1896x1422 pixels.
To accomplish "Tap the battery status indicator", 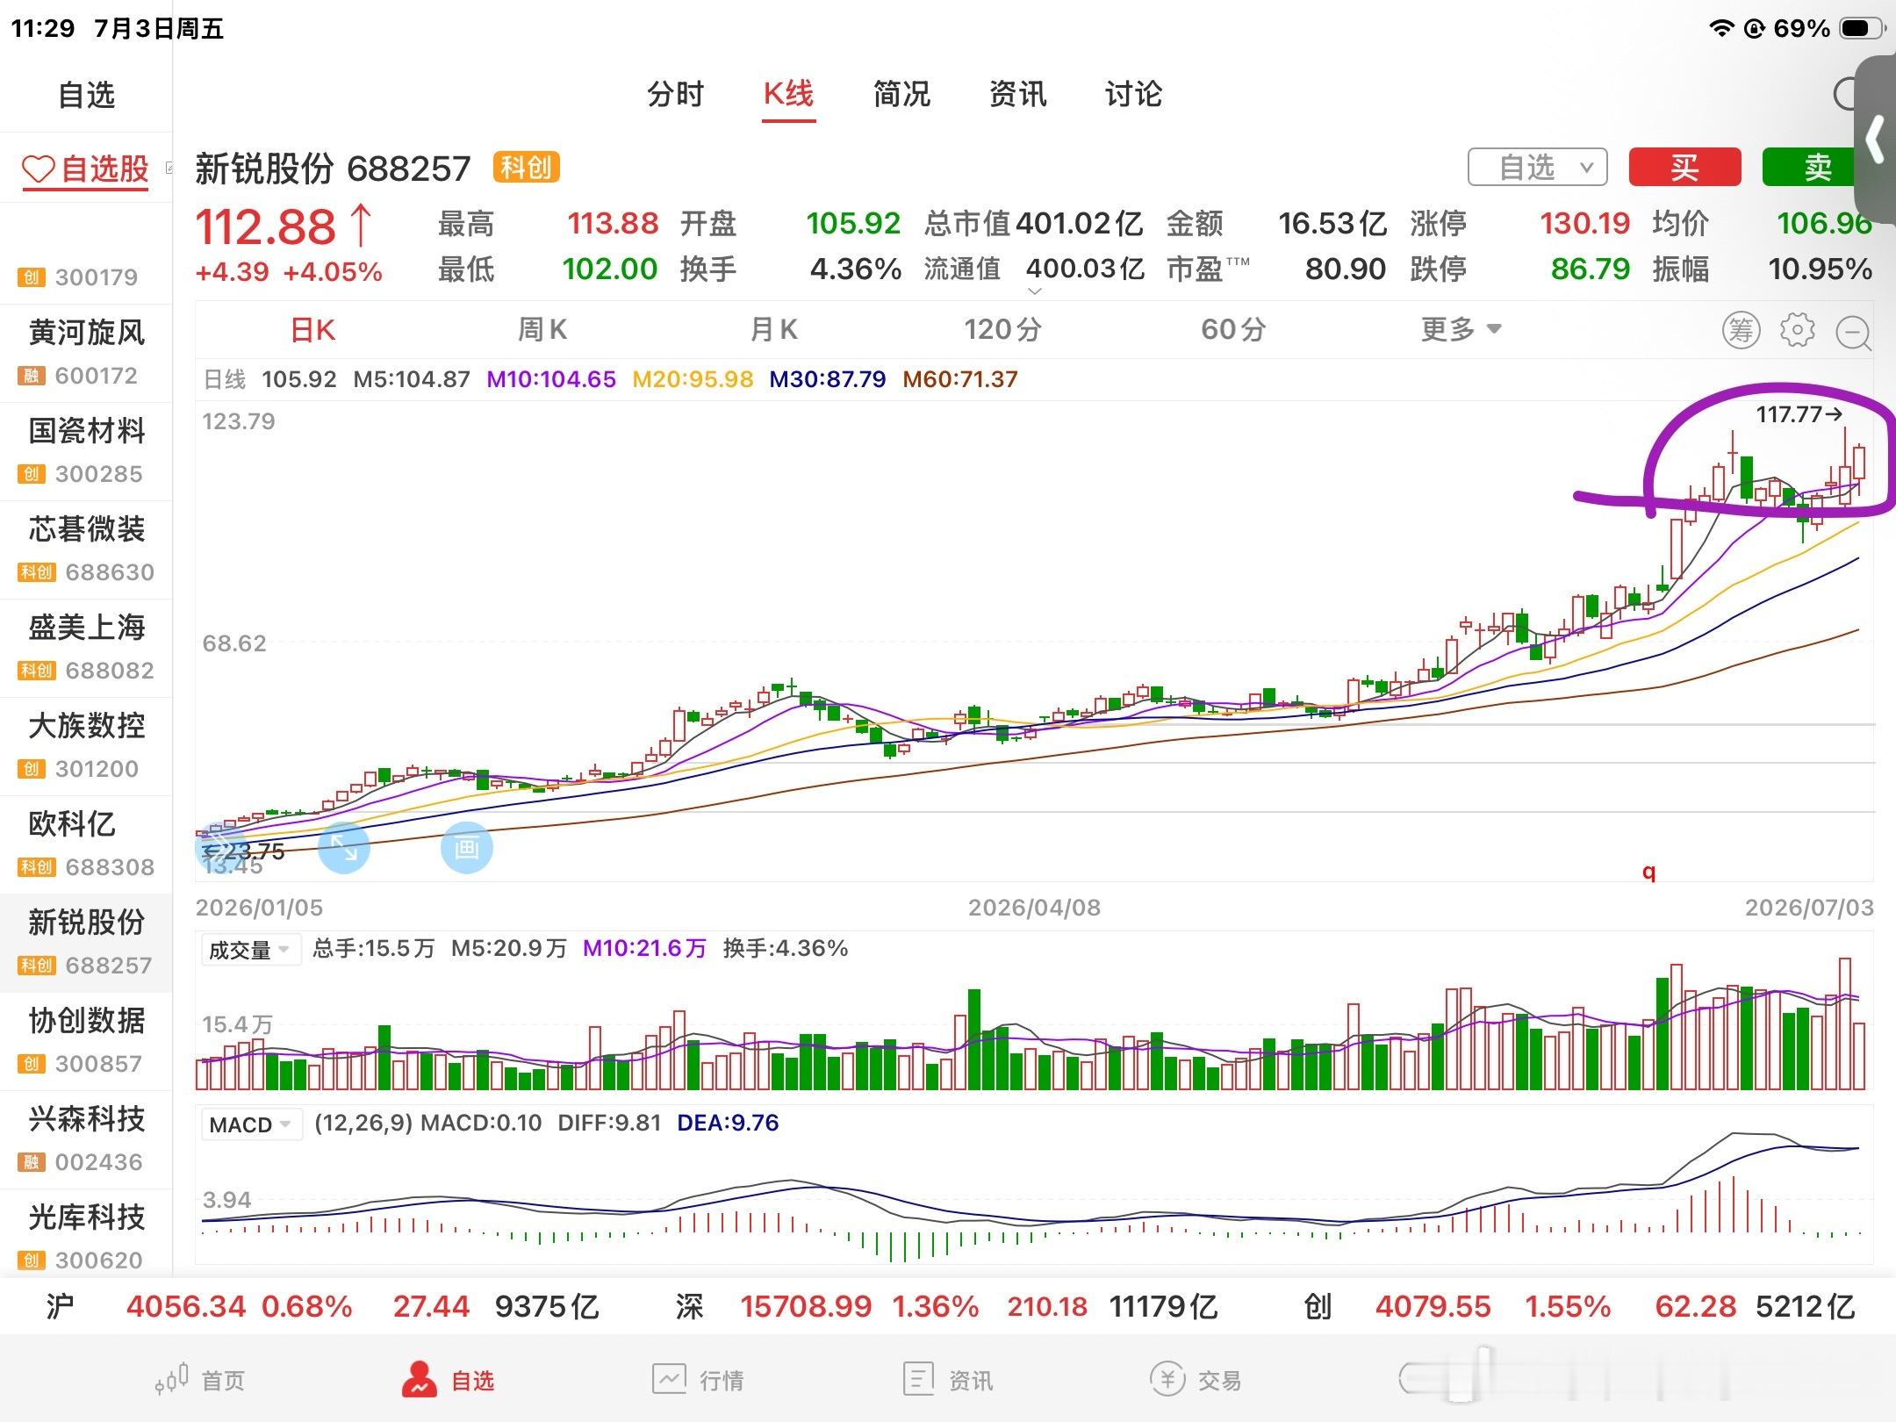I will click(1861, 28).
